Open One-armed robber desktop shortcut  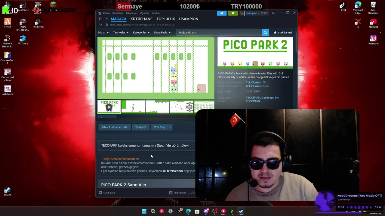click(8, 75)
